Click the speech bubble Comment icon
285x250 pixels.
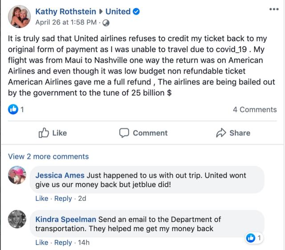click(124, 133)
